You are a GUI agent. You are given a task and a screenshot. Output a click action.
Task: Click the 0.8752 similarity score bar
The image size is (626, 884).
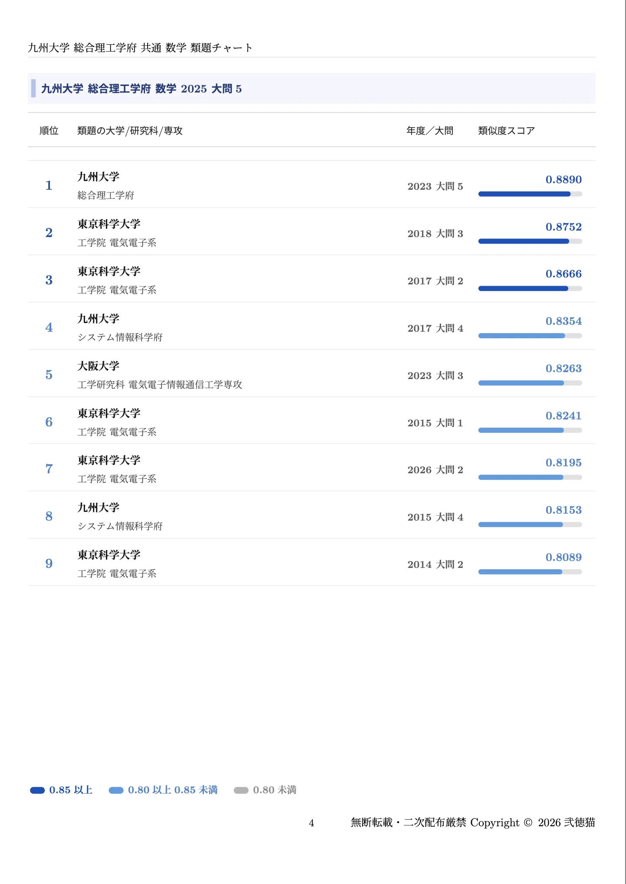530,241
